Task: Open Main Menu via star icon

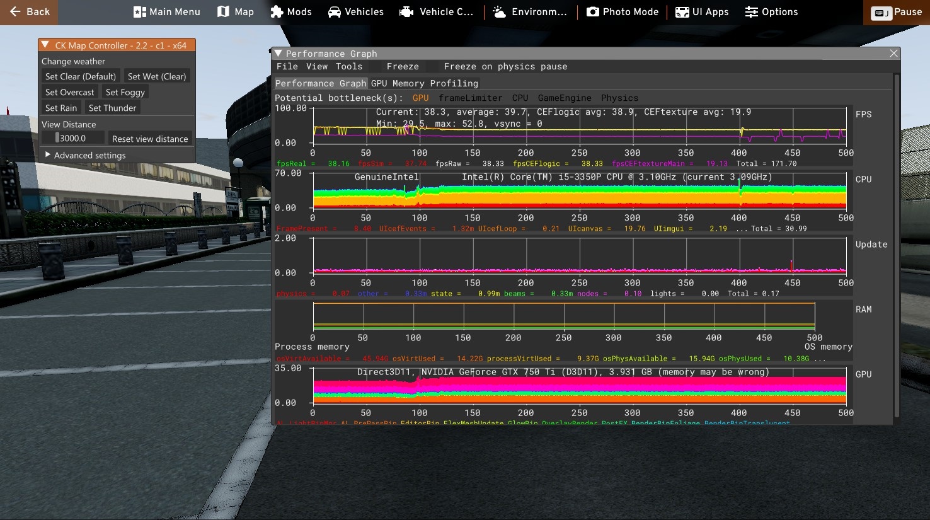Action: [x=140, y=12]
